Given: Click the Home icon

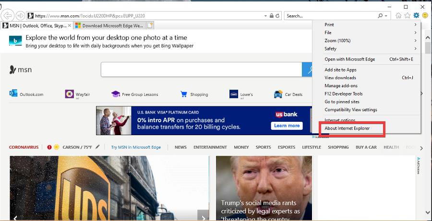Looking at the screenshot, I should click(398, 16).
